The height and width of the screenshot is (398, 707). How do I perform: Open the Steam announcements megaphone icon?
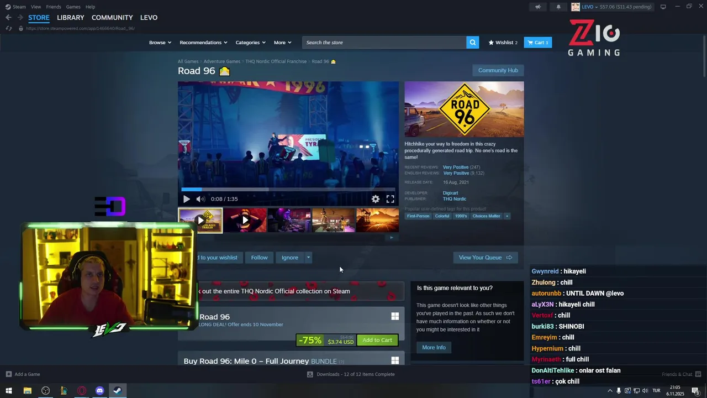pyautogui.click(x=538, y=7)
